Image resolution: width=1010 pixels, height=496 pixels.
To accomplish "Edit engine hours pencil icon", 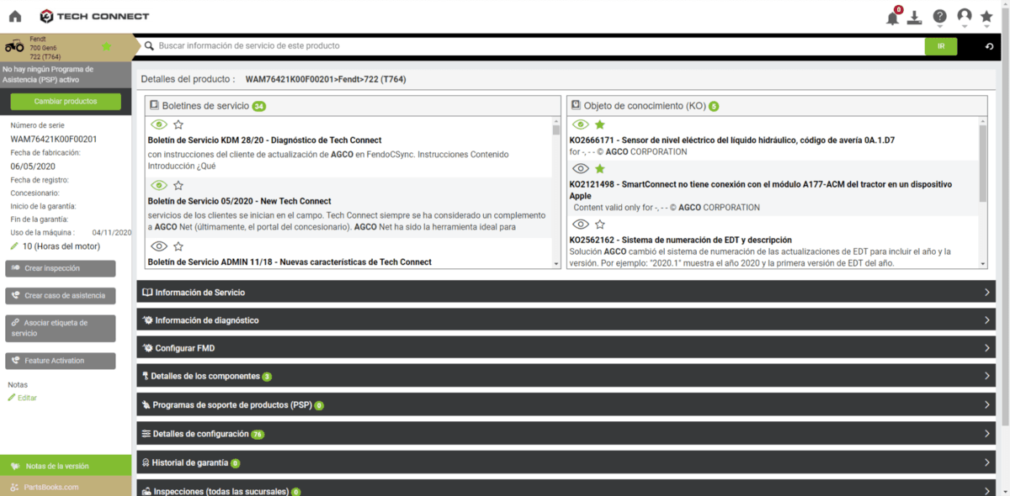I will pyautogui.click(x=13, y=246).
